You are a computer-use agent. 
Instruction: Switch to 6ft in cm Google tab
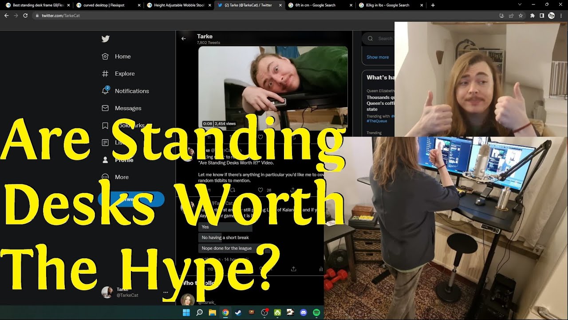tap(319, 5)
